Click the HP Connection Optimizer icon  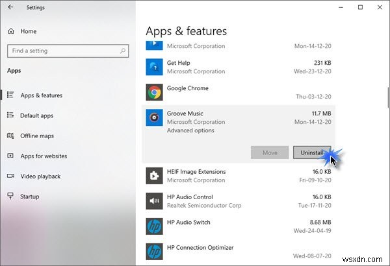click(x=154, y=252)
